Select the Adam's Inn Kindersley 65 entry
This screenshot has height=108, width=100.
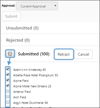click(x=29, y=70)
